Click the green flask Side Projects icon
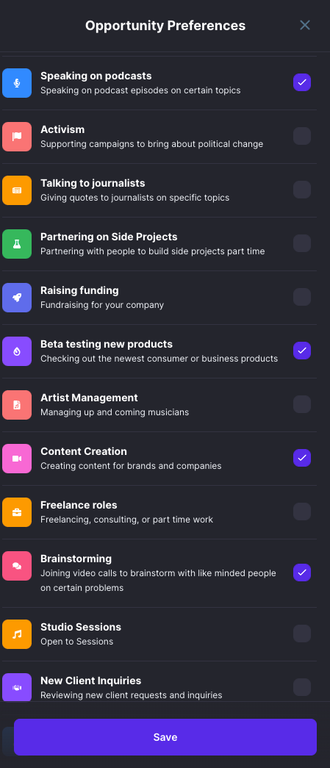This screenshot has width=330, height=768. click(x=17, y=244)
